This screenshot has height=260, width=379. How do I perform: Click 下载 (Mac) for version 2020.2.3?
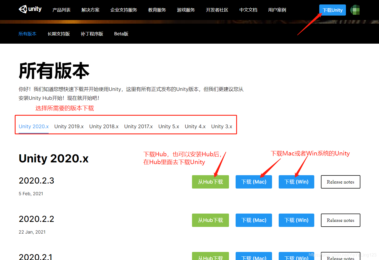[254, 182]
